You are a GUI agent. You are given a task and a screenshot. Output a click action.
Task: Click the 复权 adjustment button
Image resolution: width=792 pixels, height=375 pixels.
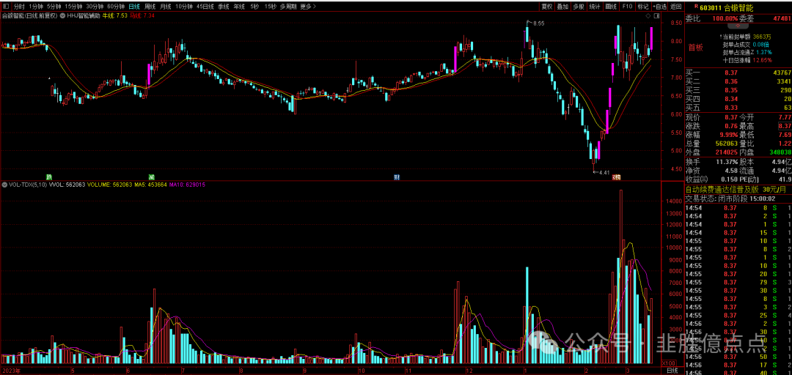pos(547,7)
